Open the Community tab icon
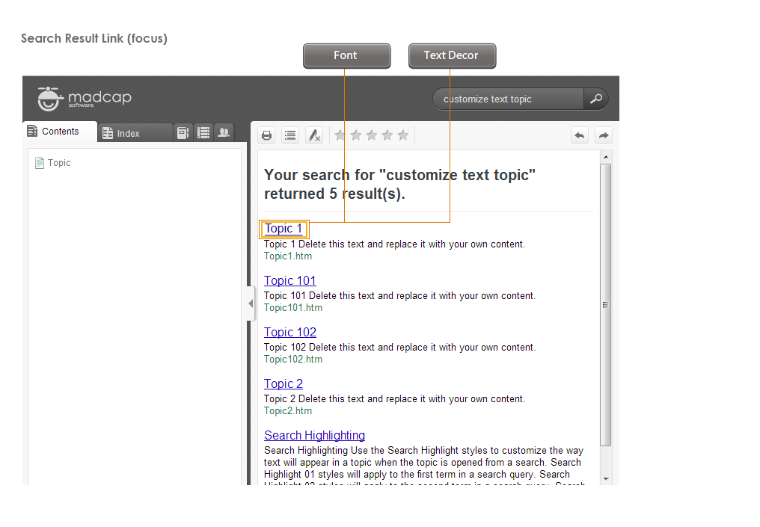Screen dimensions: 760x527 224,133
